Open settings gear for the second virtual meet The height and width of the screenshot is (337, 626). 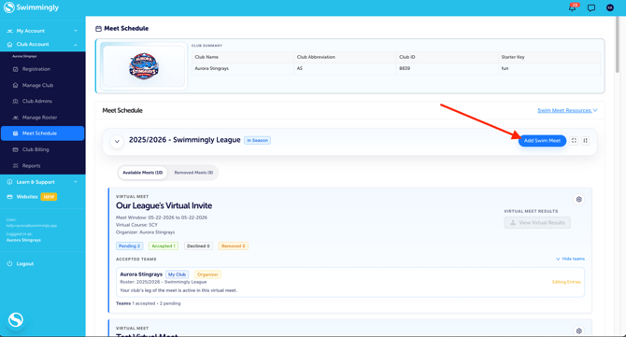coord(579,330)
